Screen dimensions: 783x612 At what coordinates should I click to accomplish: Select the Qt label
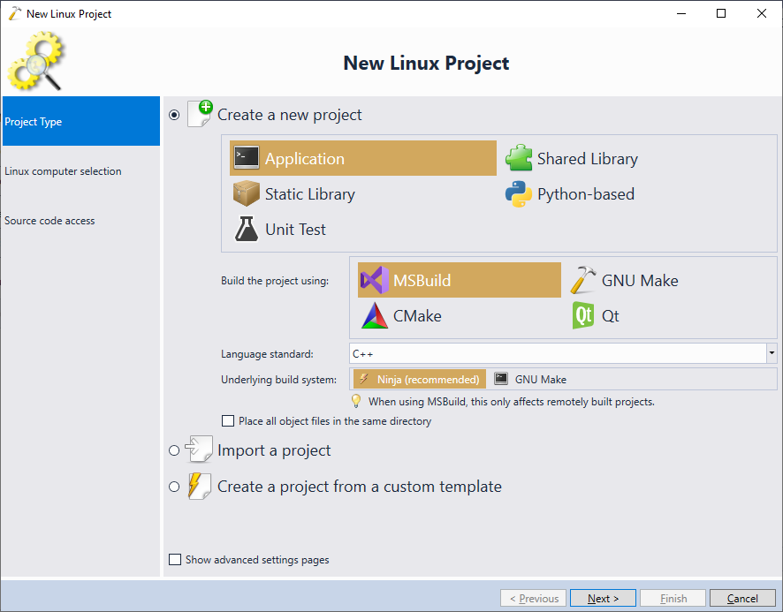(x=610, y=315)
